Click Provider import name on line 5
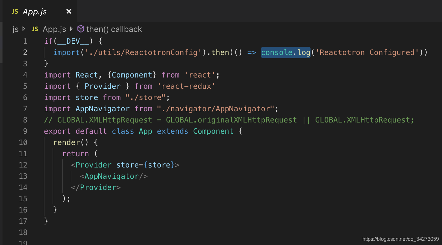This screenshot has height=245, width=442. (x=103, y=86)
